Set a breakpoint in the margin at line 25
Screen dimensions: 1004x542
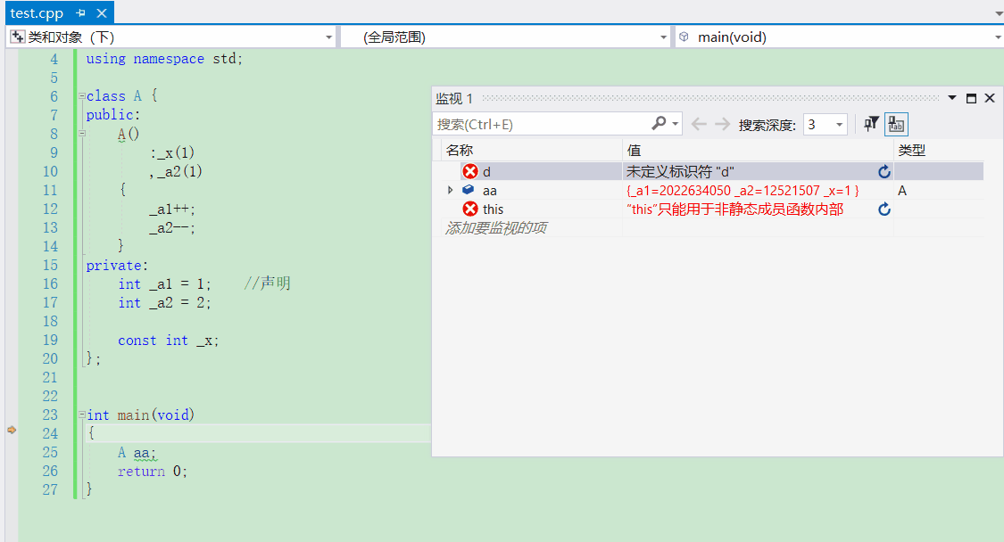coord(12,452)
